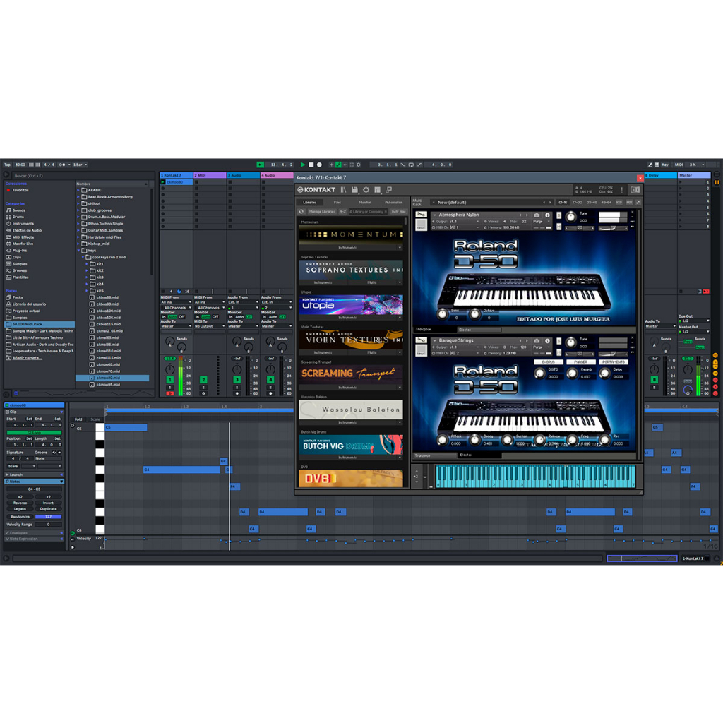This screenshot has height=723, width=723.
Task: Click the Legato notes button
Action: tap(20, 509)
